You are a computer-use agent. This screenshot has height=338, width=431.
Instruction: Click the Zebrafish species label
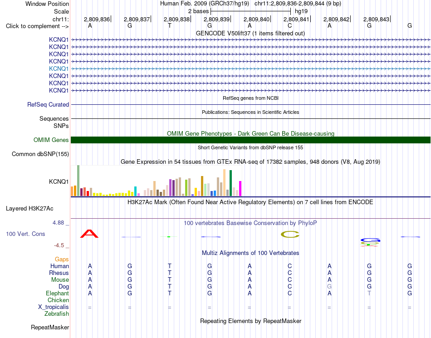point(57,314)
